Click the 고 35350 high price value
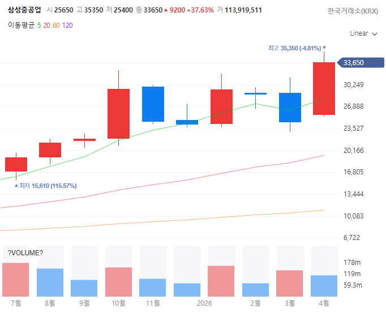The height and width of the screenshot is (317, 386). (89, 10)
